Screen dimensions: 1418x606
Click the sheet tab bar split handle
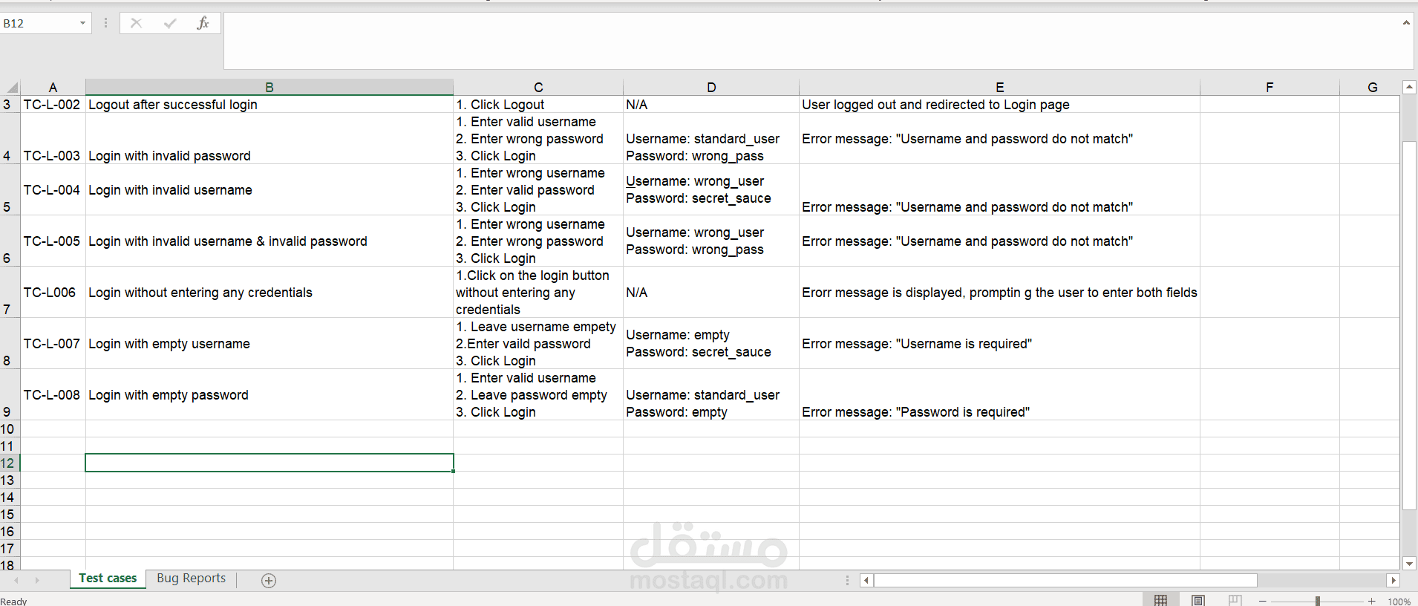click(847, 580)
